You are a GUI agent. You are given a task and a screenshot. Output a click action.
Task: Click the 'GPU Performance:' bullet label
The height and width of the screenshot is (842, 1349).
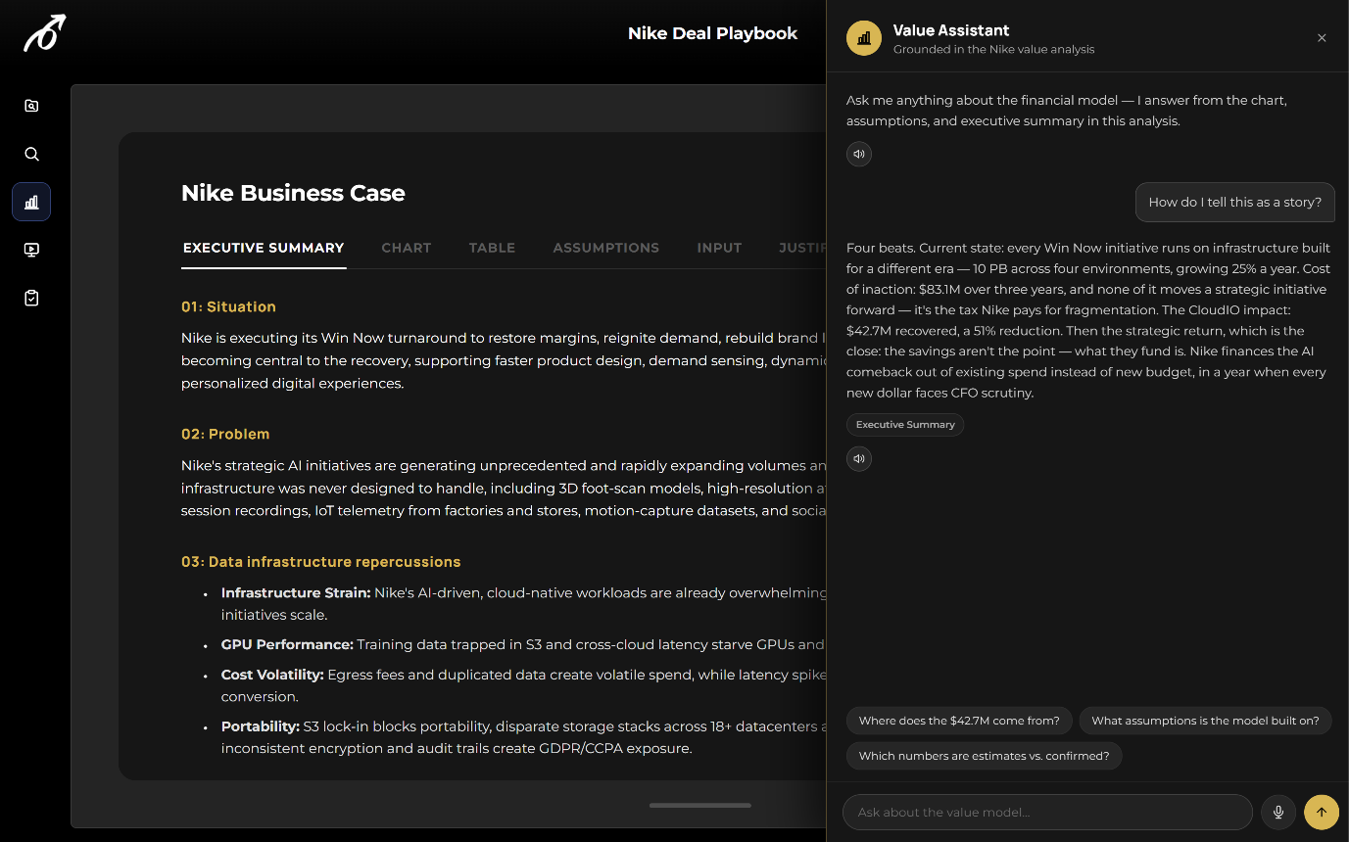point(287,644)
